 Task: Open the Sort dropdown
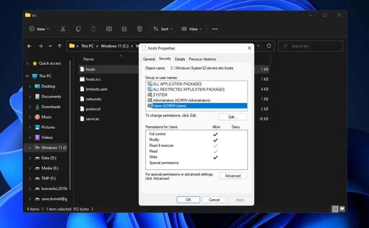163,29
